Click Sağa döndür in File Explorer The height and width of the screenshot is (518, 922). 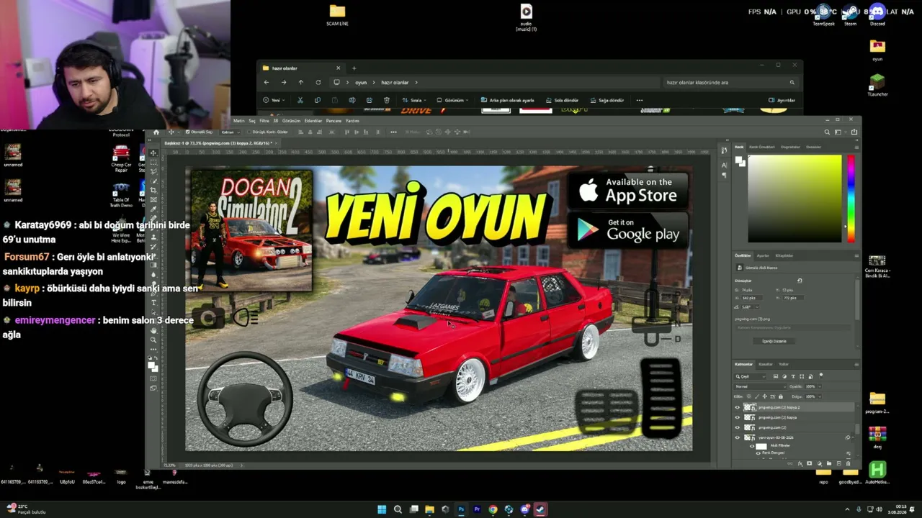click(607, 101)
